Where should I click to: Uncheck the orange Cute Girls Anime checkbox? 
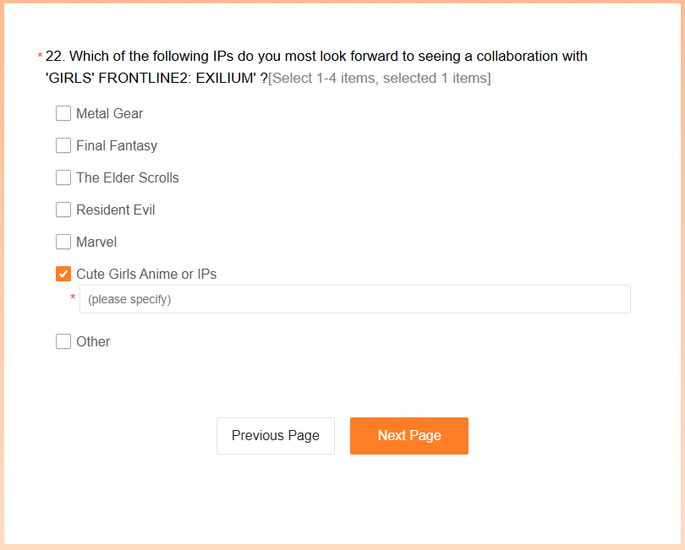coord(63,274)
